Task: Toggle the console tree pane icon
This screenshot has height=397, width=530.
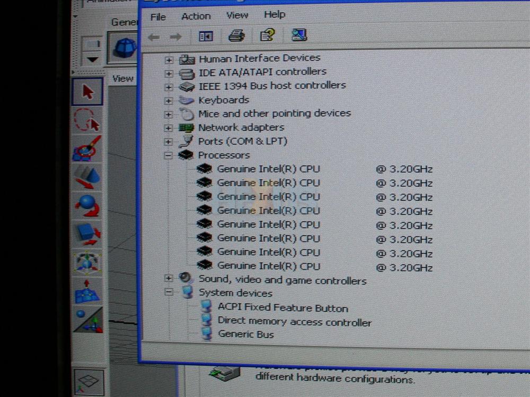Action: (x=206, y=36)
